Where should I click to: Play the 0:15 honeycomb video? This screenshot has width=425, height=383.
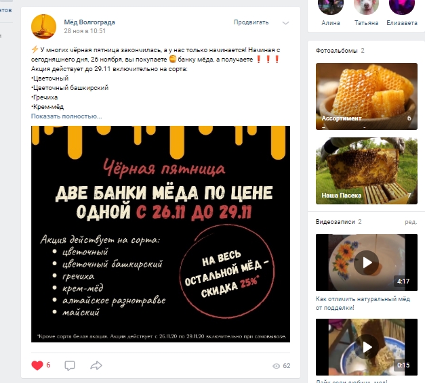367,347
